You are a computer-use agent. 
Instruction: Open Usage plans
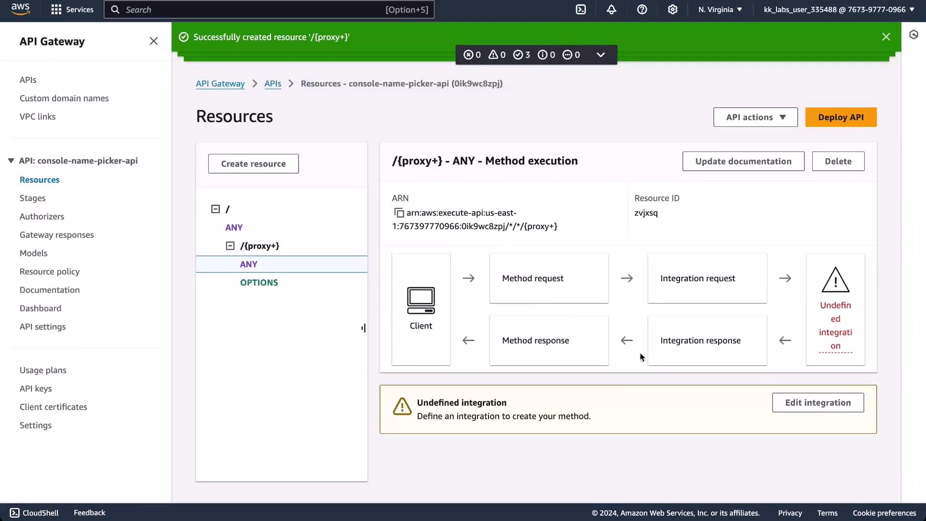43,370
